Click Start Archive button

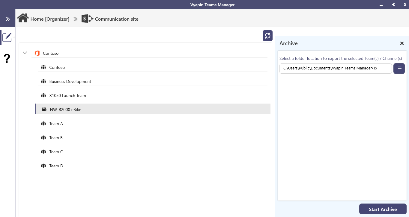pos(383,209)
